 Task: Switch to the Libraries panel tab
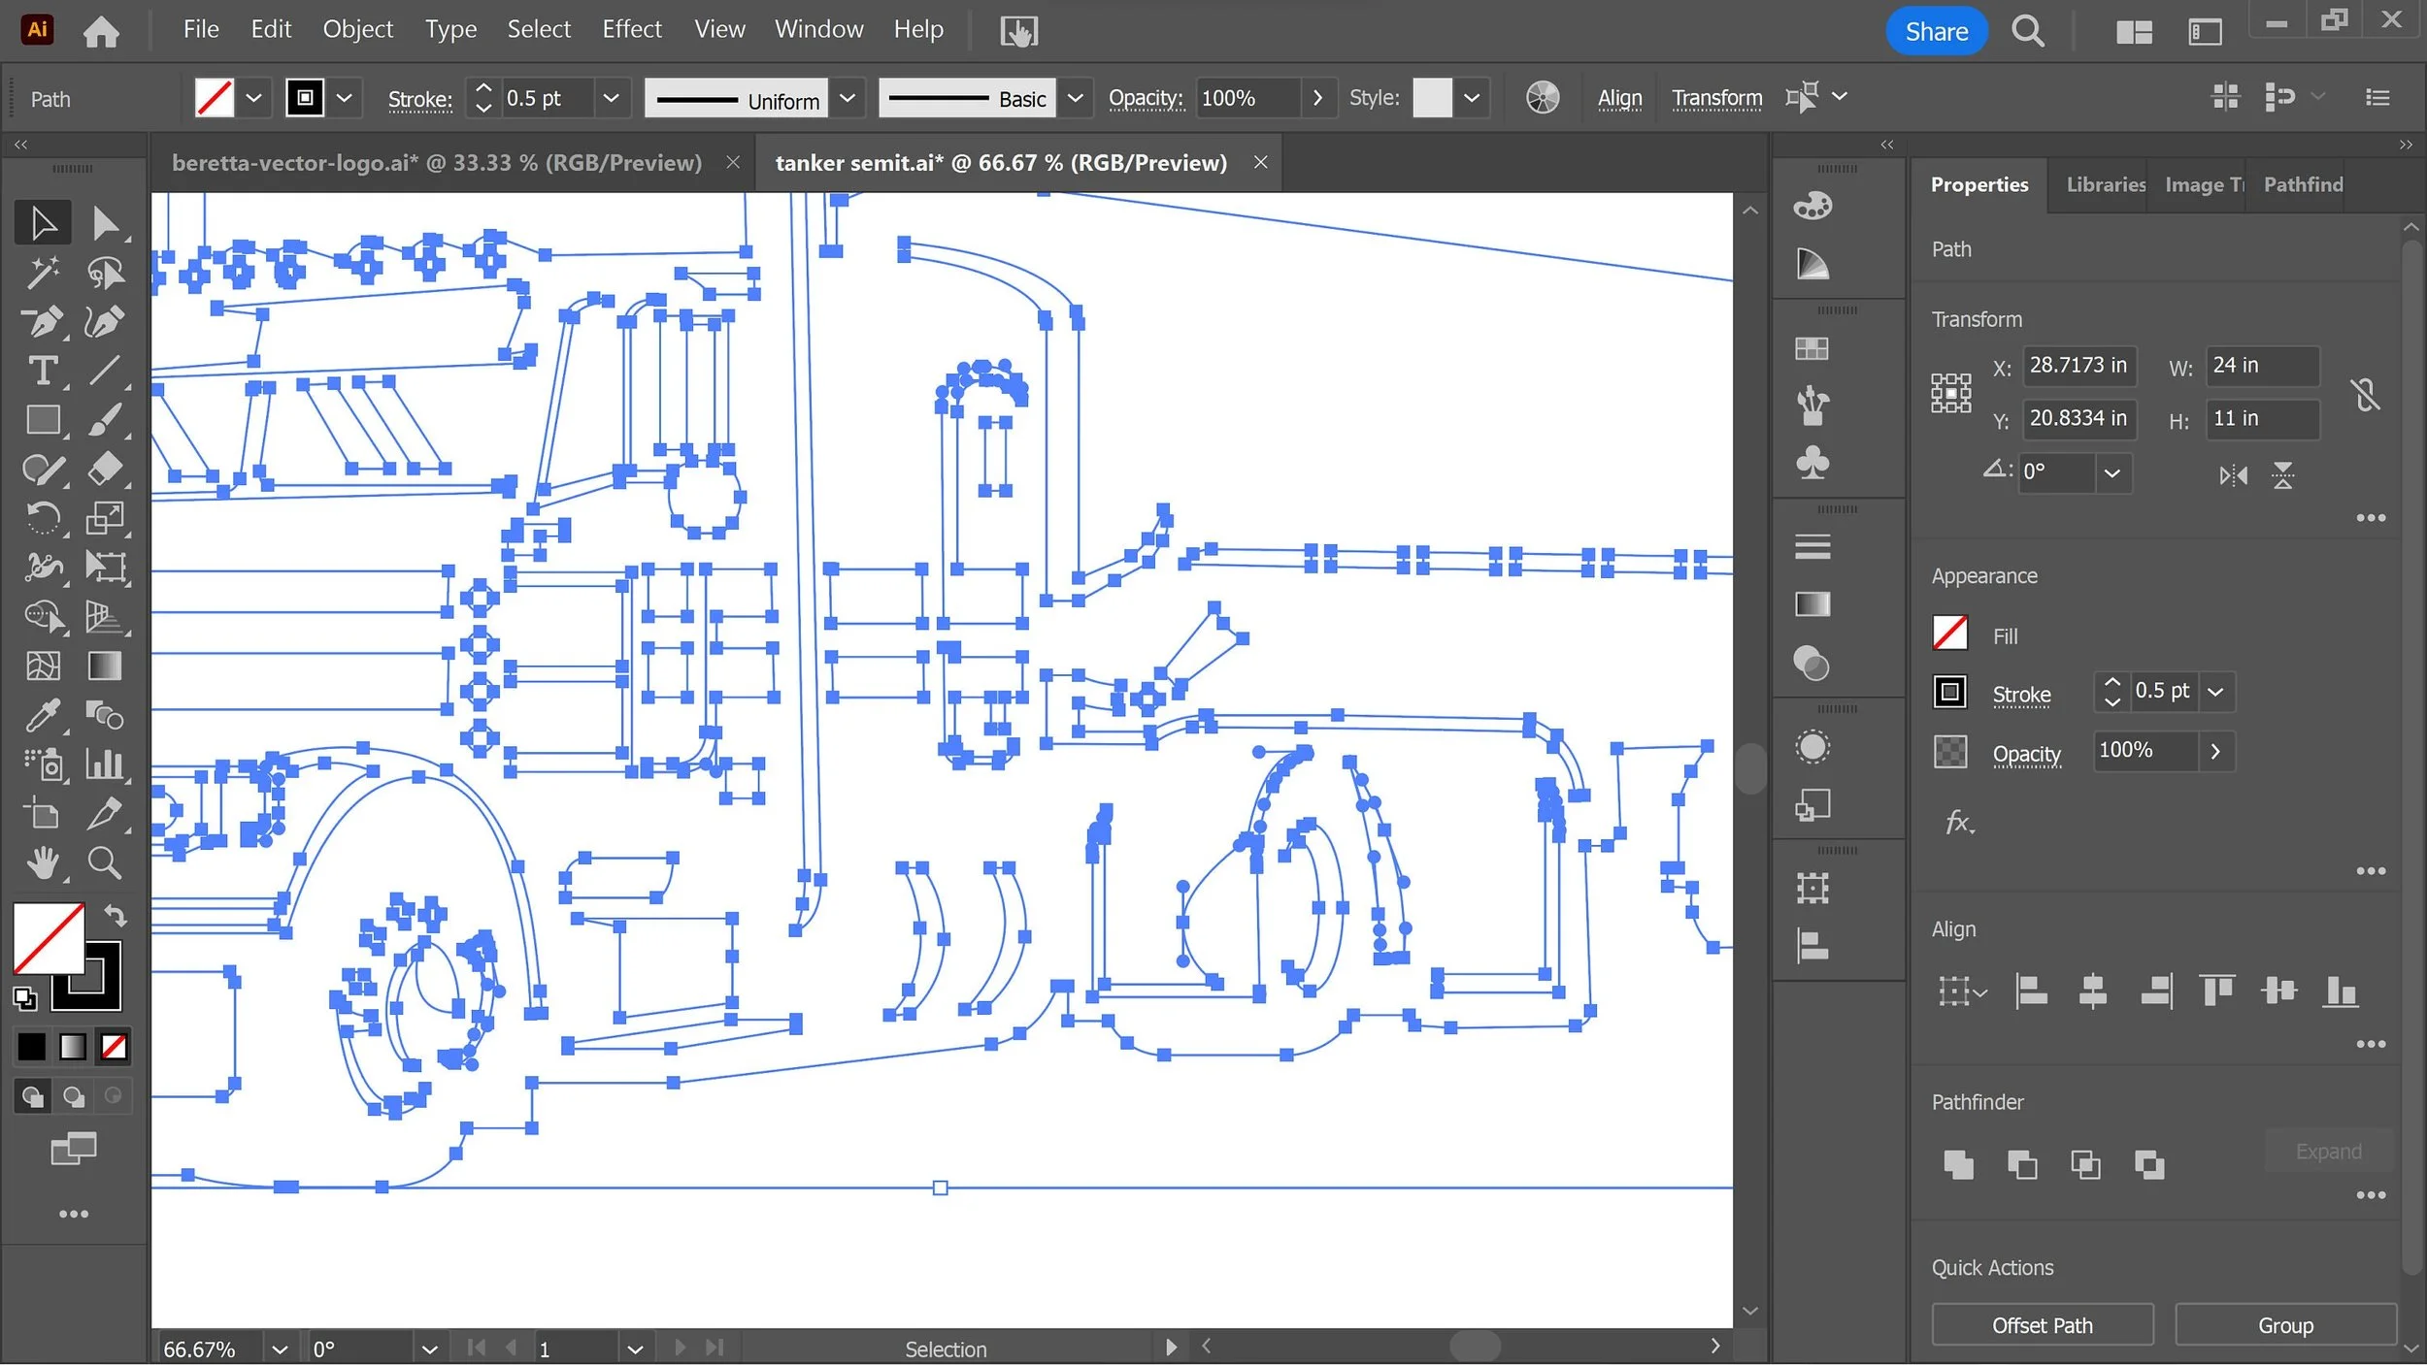click(2105, 184)
